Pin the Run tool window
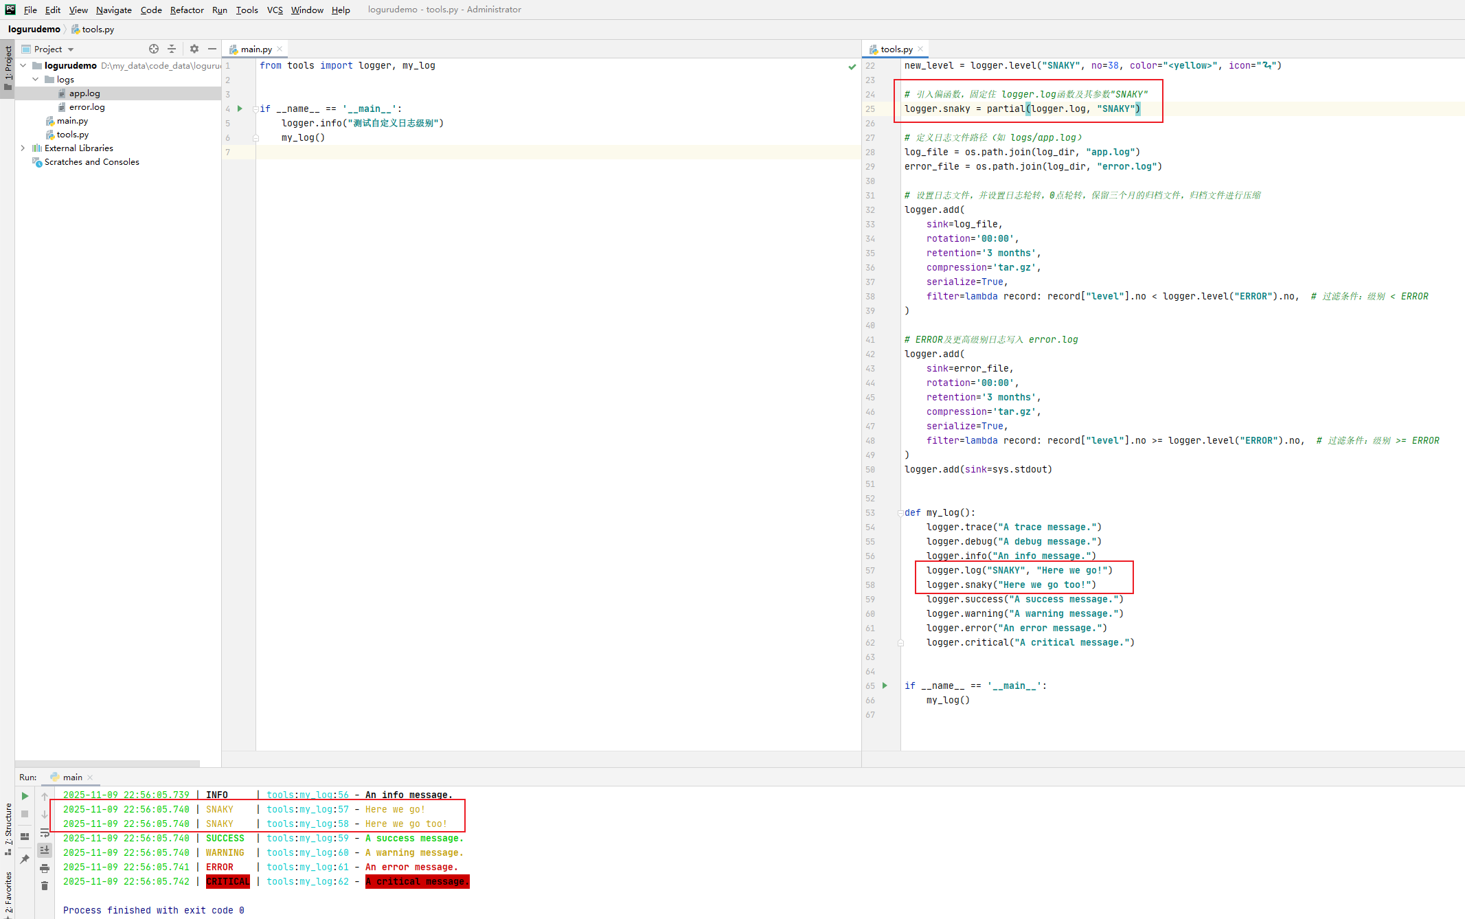Viewport: 1465px width, 919px height. coord(24,857)
